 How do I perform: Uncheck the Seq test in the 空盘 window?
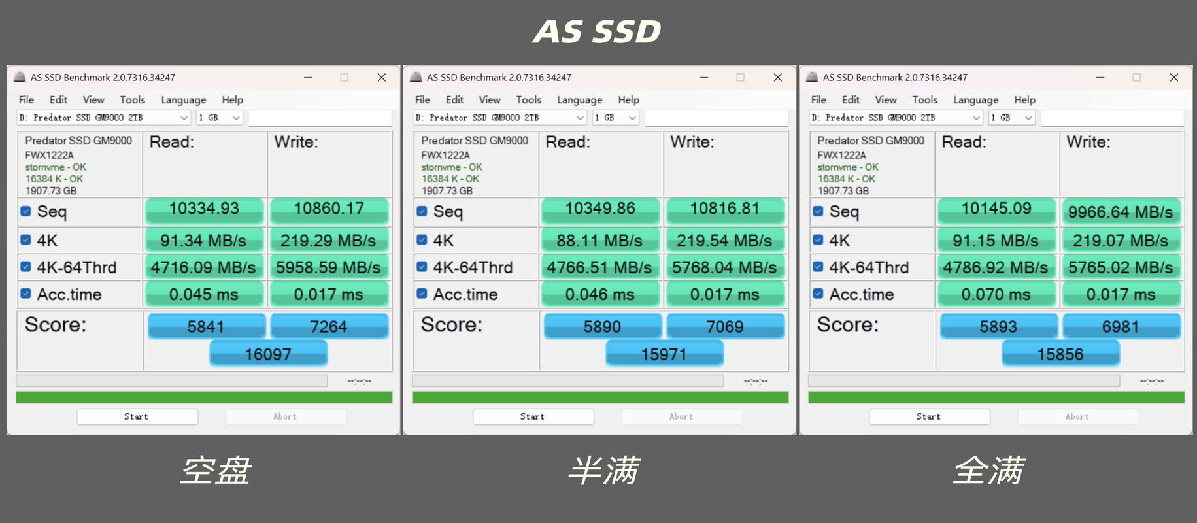tap(25, 211)
